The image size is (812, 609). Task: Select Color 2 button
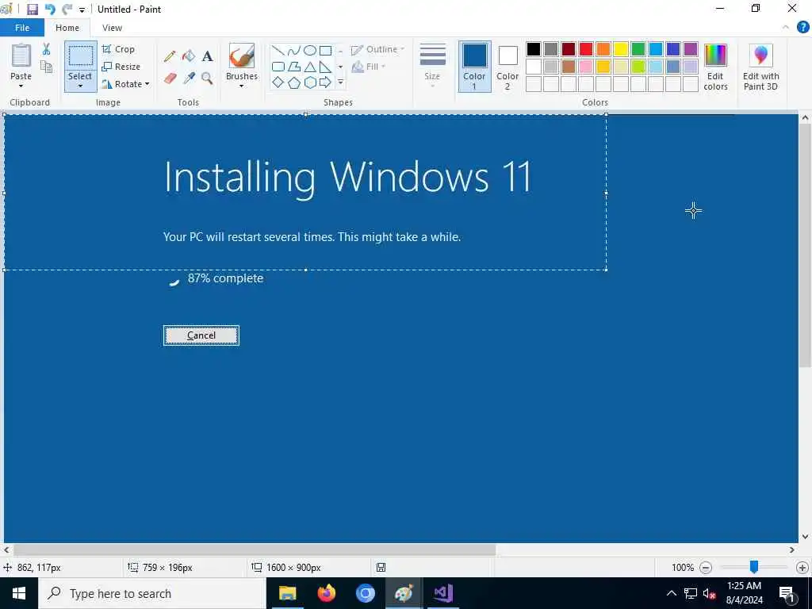pos(507,67)
